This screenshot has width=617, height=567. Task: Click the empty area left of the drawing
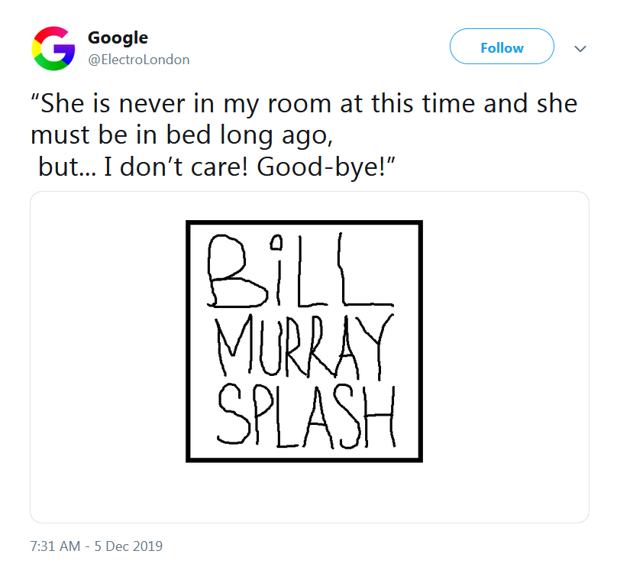[107, 342]
